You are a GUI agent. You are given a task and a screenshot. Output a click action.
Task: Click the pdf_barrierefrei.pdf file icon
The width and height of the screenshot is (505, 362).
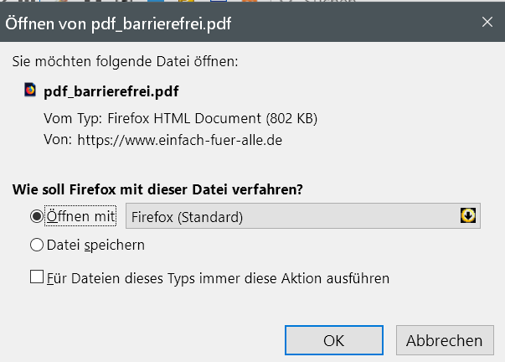pos(31,90)
